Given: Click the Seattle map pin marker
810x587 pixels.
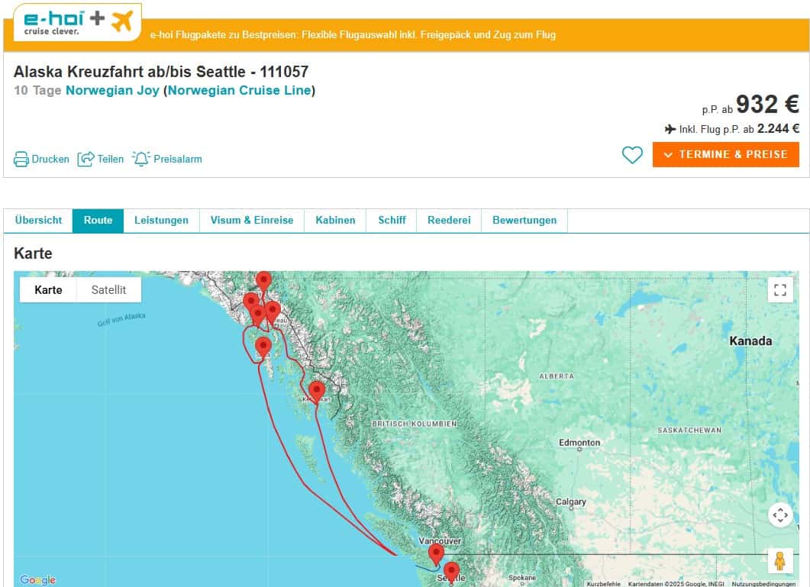Looking at the screenshot, I should pyautogui.click(x=451, y=571).
